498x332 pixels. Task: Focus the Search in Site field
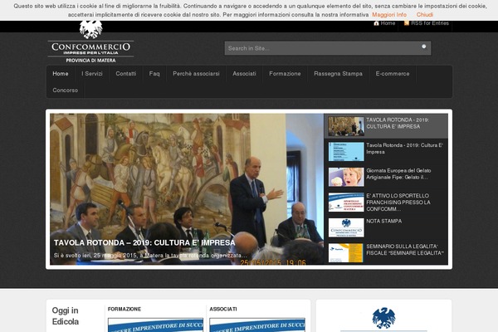[x=328, y=48]
